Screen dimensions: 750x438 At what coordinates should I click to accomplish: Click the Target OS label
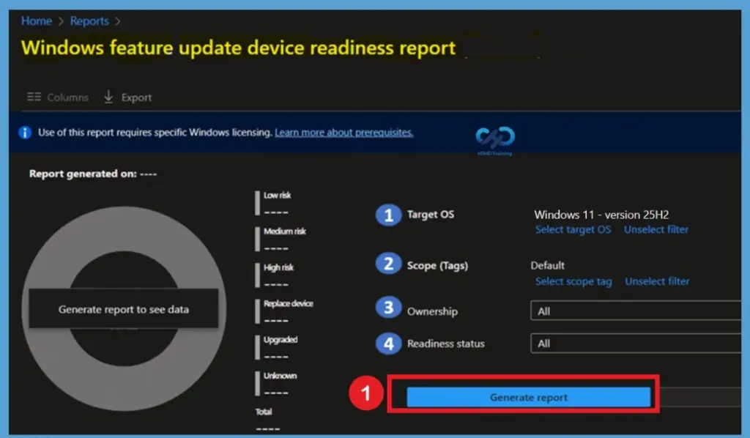pyautogui.click(x=431, y=214)
